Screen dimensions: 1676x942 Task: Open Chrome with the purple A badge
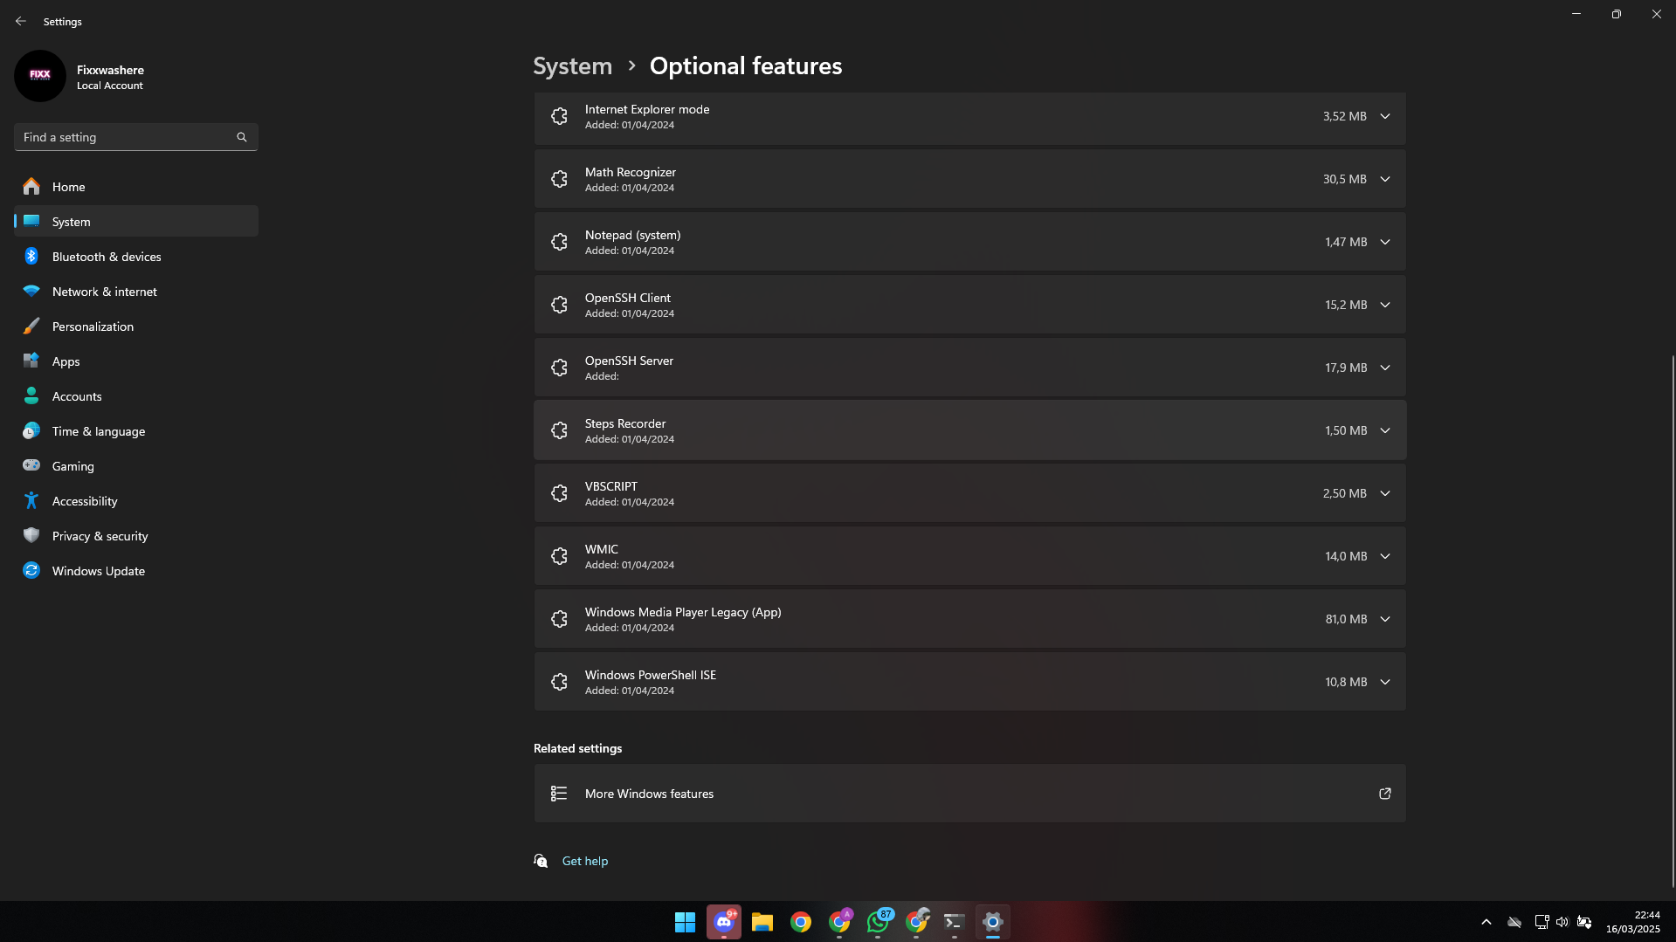coord(839,922)
